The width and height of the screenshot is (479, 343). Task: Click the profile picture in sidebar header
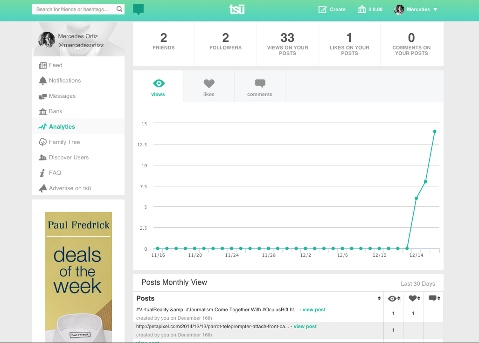tap(47, 40)
